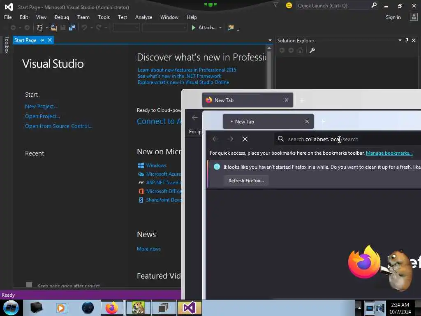
Task: Click the Solution Explorer Home icon
Action: 300,50
